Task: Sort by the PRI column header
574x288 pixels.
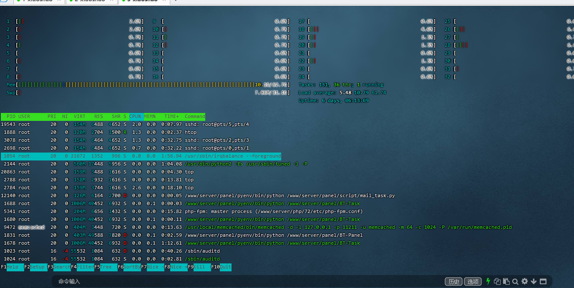Action: 52,116
